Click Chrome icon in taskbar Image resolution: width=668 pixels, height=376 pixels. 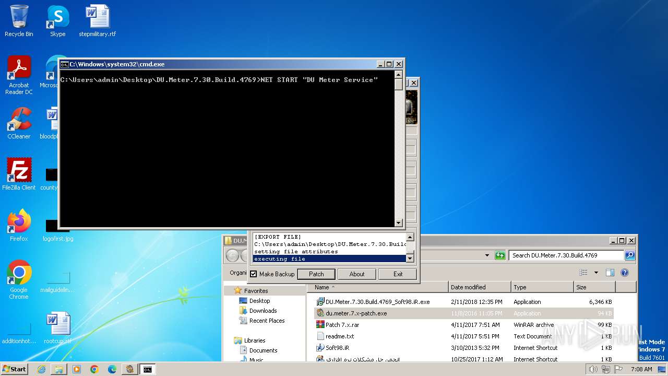point(94,369)
